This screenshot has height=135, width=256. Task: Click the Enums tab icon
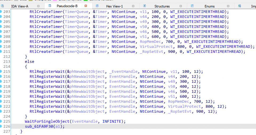coord(192,6)
